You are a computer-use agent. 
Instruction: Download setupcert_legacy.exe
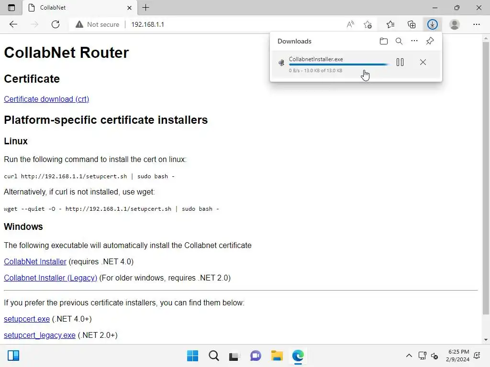pos(40,335)
